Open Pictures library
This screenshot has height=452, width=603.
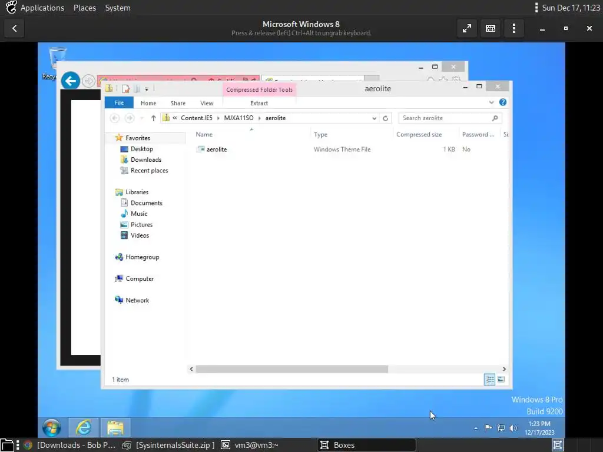point(141,224)
